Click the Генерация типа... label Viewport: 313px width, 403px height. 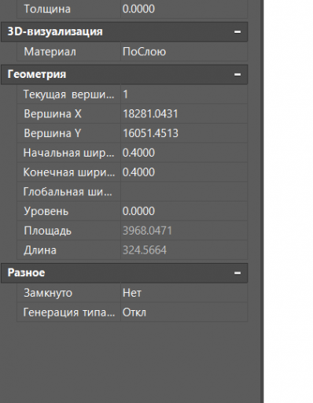point(69,312)
